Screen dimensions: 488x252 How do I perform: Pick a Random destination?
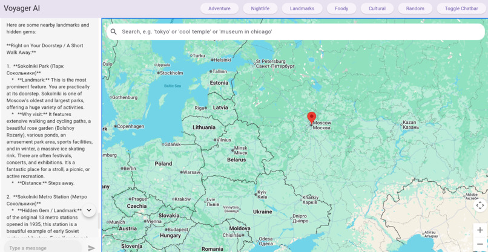tap(415, 8)
